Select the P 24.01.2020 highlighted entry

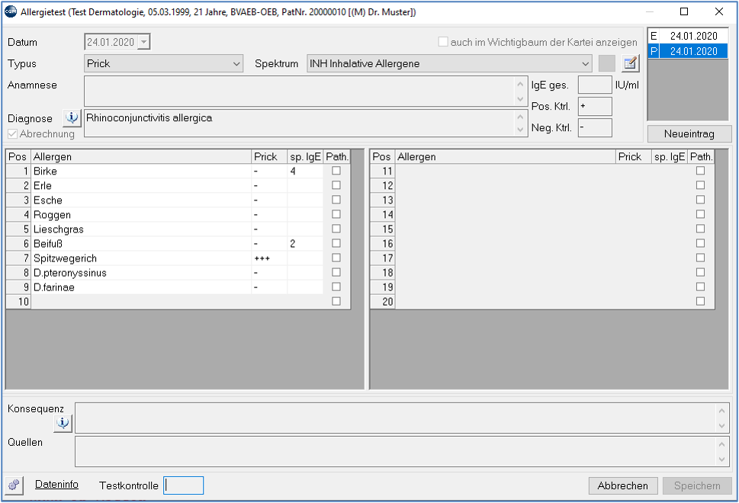[688, 51]
